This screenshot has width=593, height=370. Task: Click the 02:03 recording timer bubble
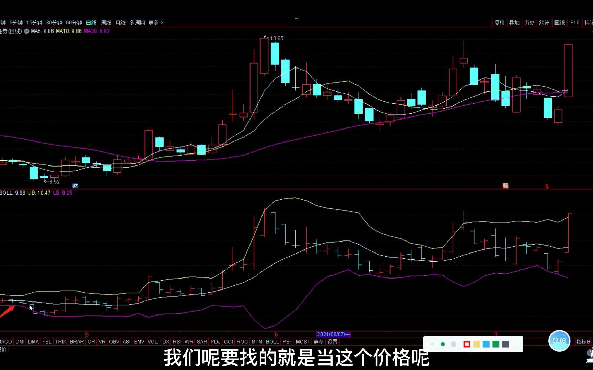click(559, 341)
